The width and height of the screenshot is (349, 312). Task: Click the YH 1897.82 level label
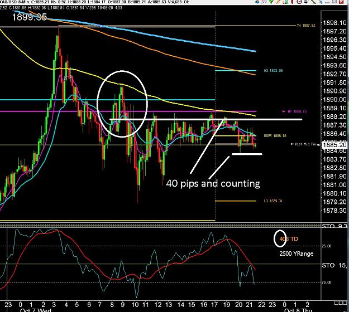click(x=306, y=26)
